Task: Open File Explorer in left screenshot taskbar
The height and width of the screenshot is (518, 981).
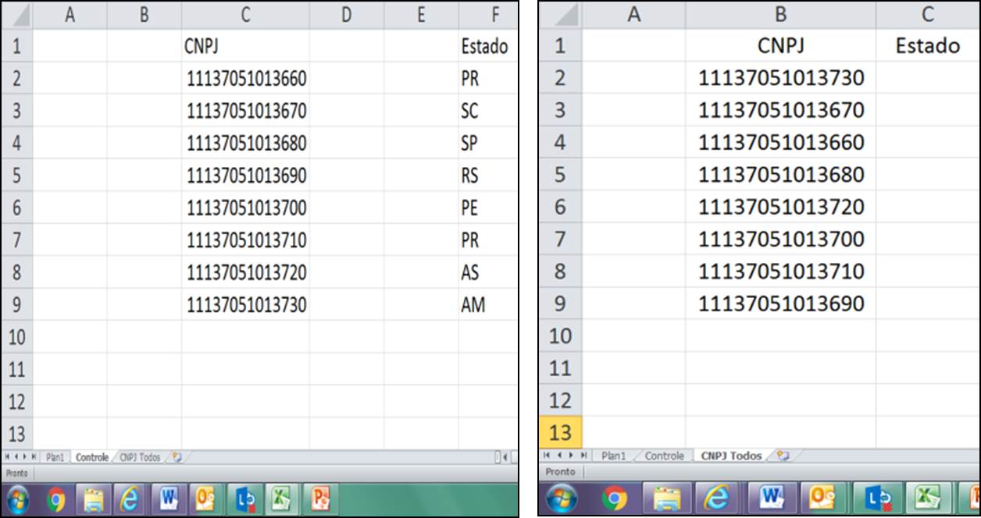Action: pos(94,499)
